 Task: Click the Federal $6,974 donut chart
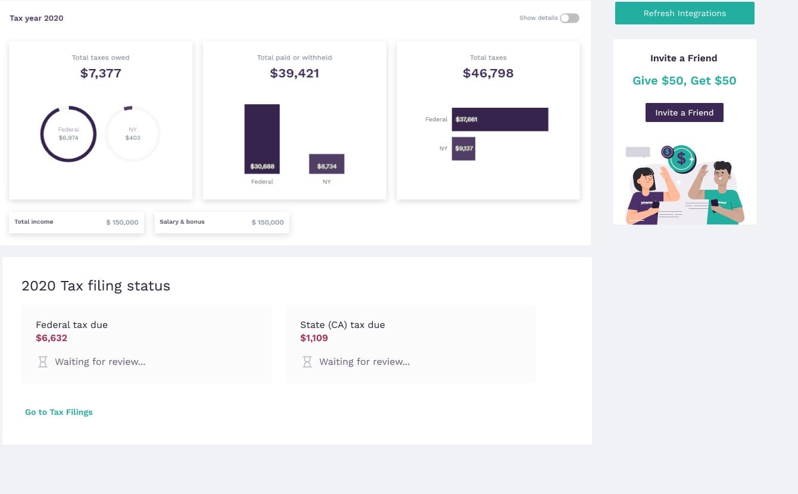point(68,133)
